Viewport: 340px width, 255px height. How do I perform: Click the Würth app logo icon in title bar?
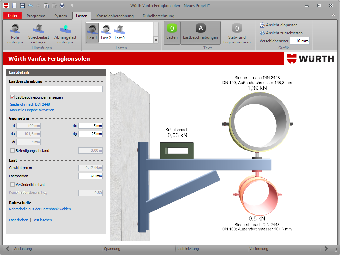click(6, 5)
